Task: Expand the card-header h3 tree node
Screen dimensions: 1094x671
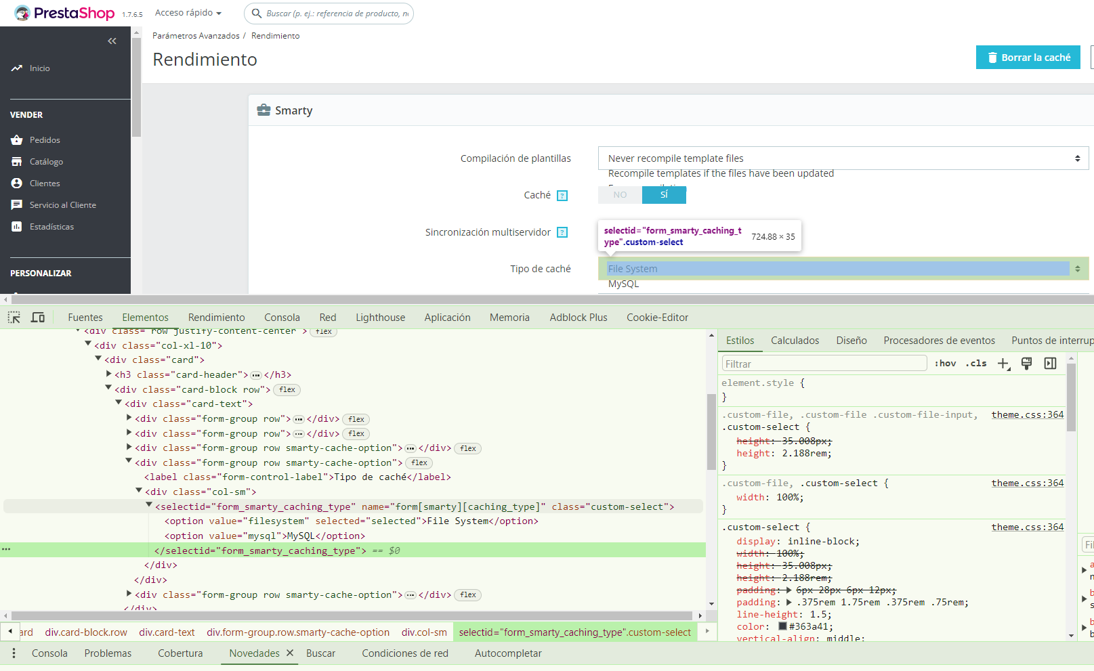Action: (x=109, y=374)
